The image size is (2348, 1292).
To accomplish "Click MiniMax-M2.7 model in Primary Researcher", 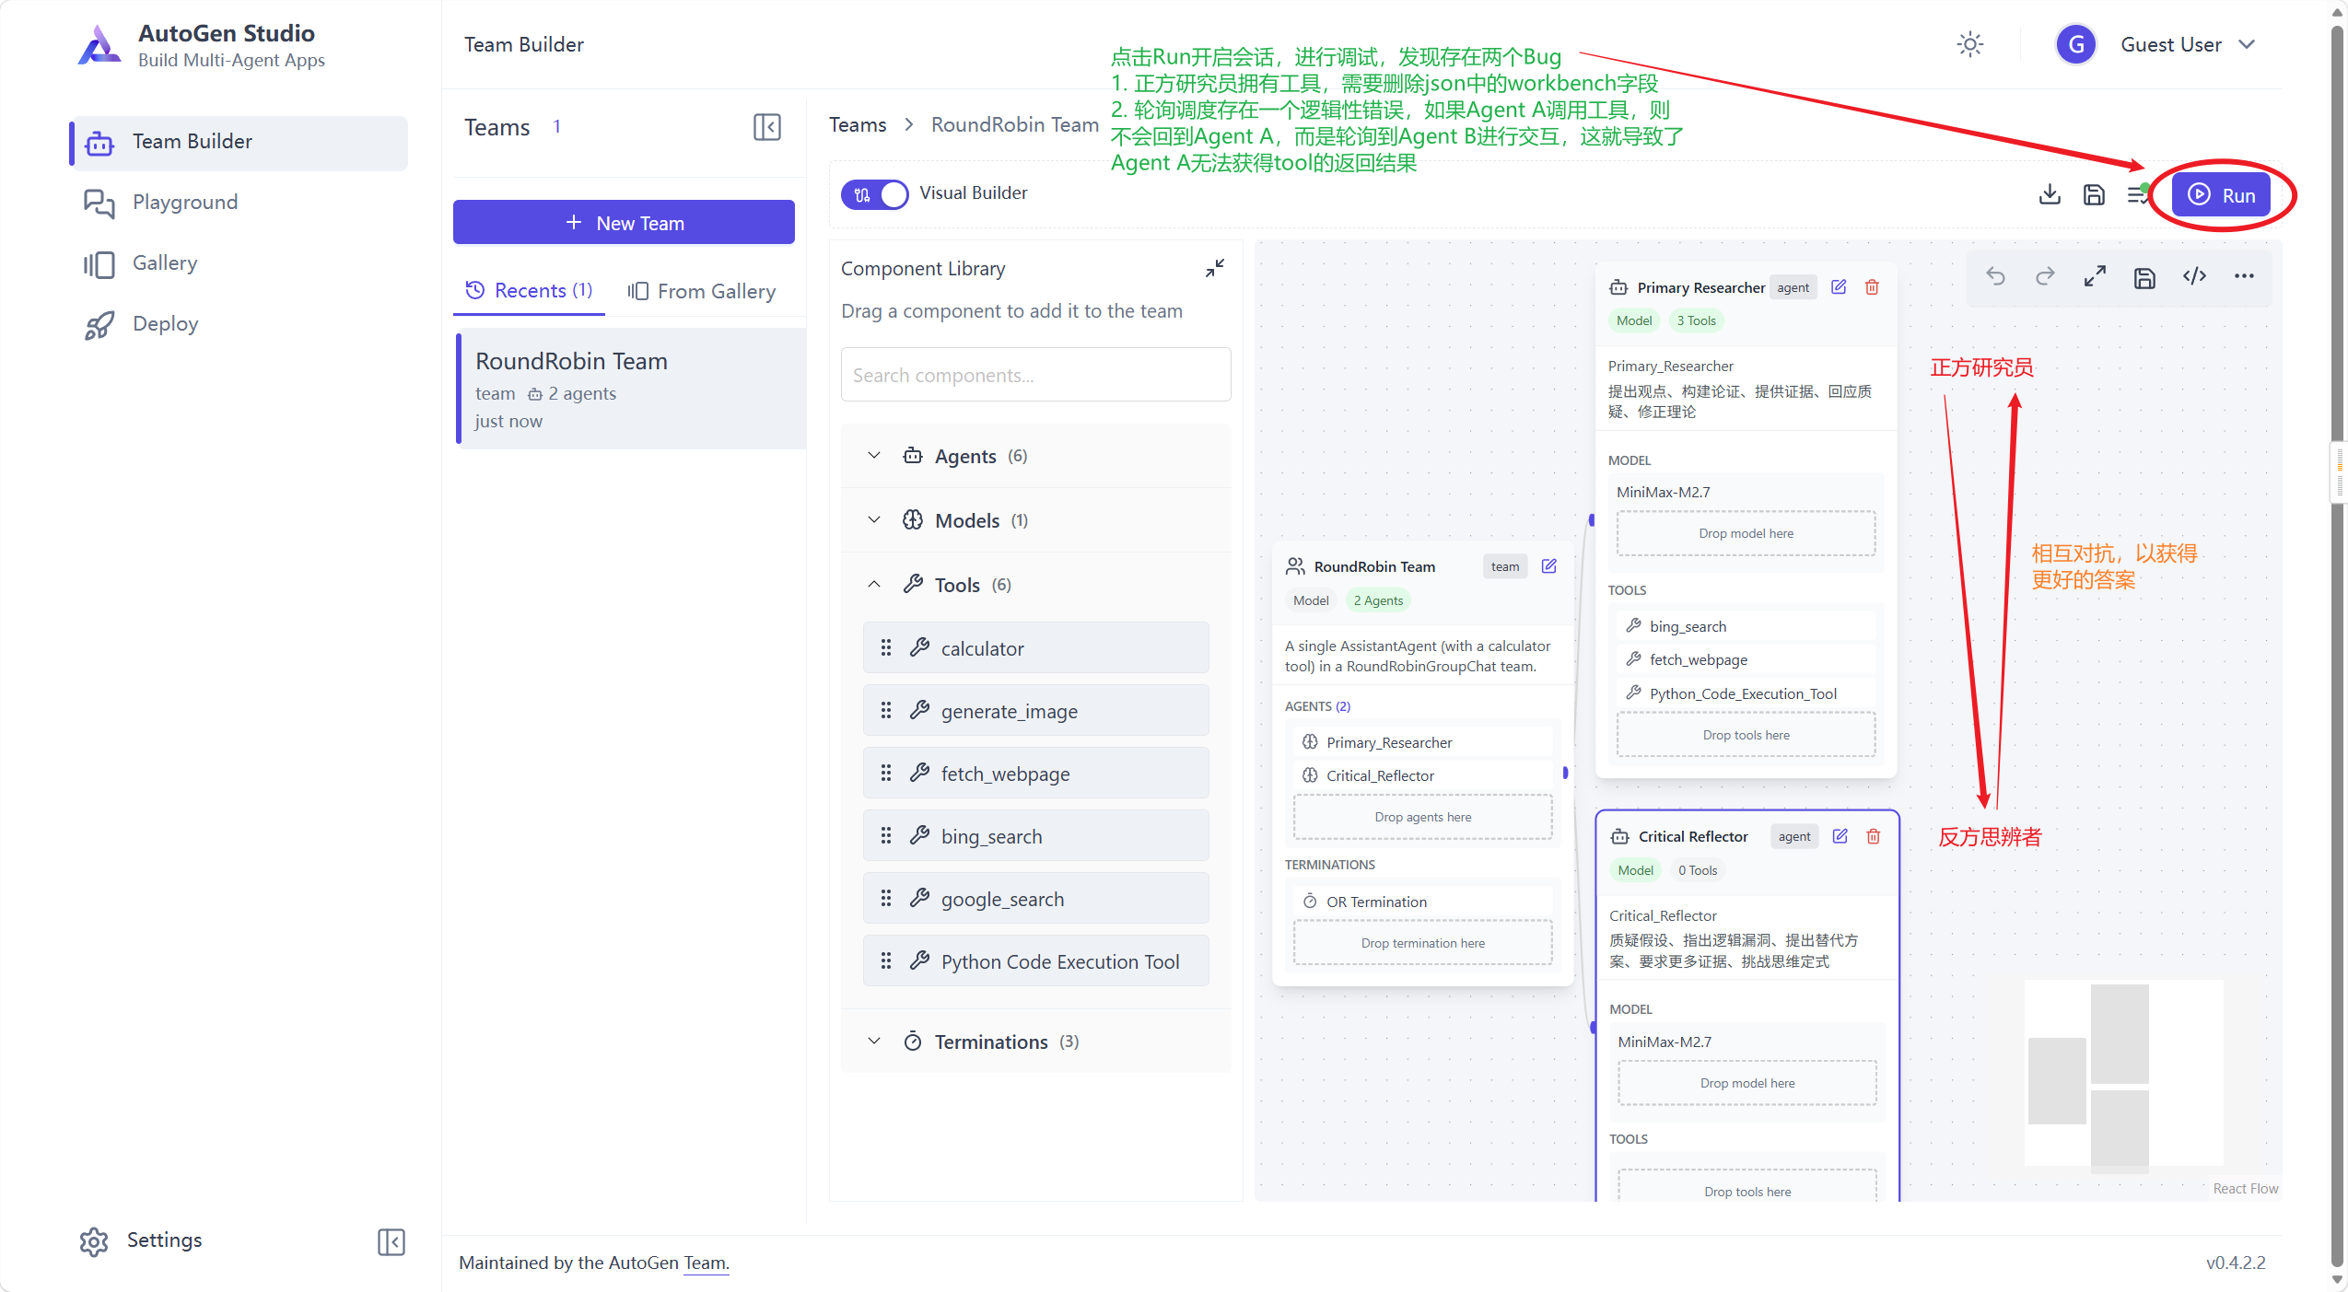I will click(x=1663, y=492).
